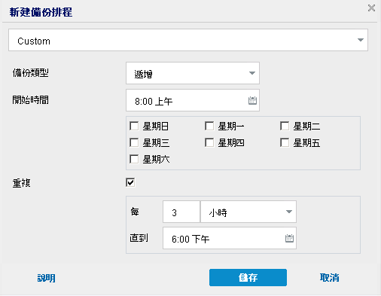Click the 新建備份排程 title text
The height and width of the screenshot is (296, 381).
[x=41, y=12]
